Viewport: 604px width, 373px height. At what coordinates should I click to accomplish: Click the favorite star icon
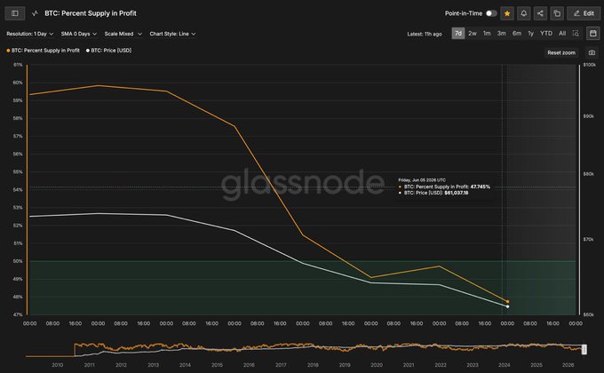pos(507,13)
